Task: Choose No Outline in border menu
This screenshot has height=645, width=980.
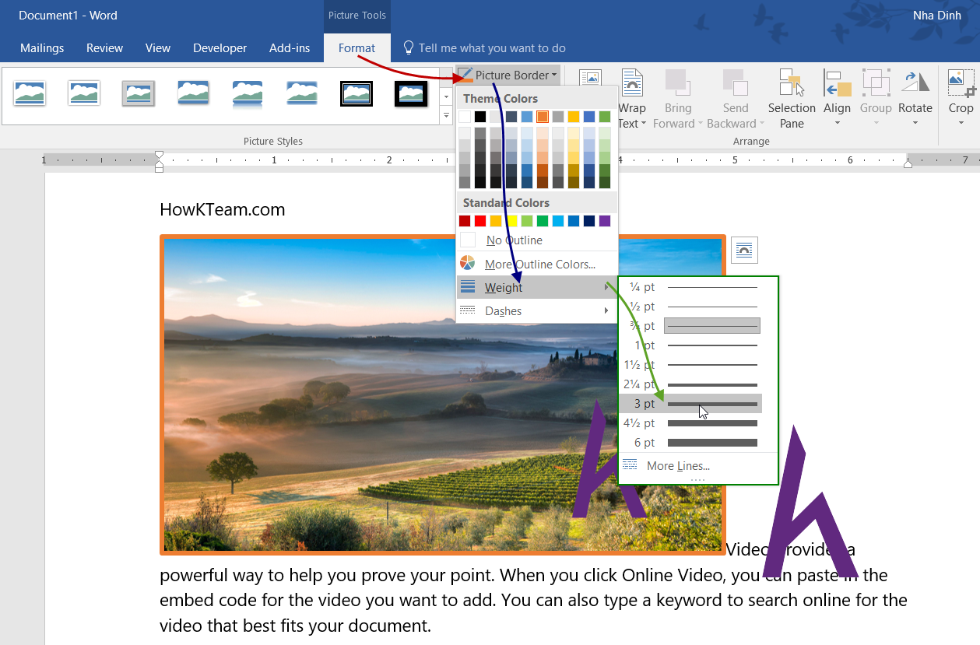Action: click(537, 240)
